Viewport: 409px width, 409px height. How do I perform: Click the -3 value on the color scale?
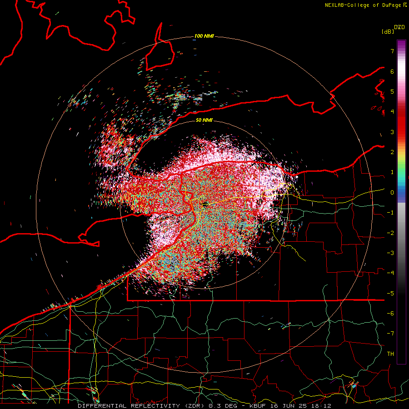pos(390,253)
